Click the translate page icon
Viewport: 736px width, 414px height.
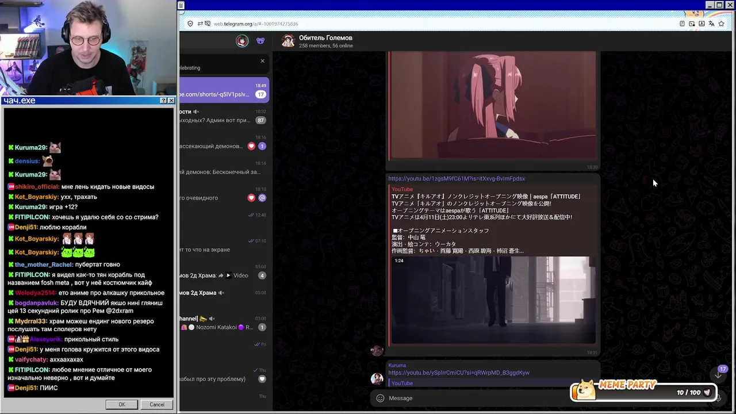(711, 24)
